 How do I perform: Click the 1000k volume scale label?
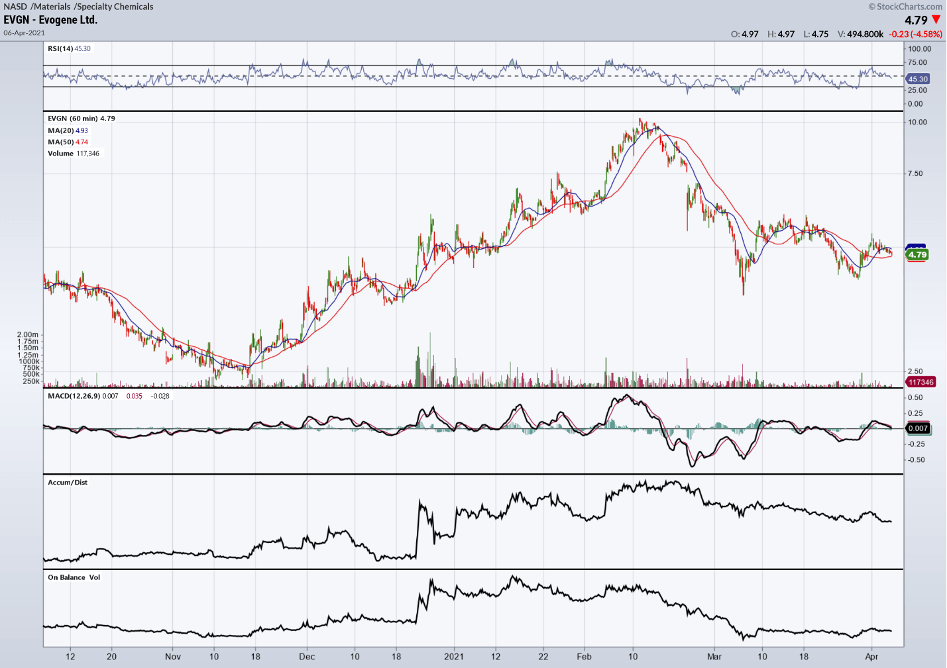coord(29,361)
